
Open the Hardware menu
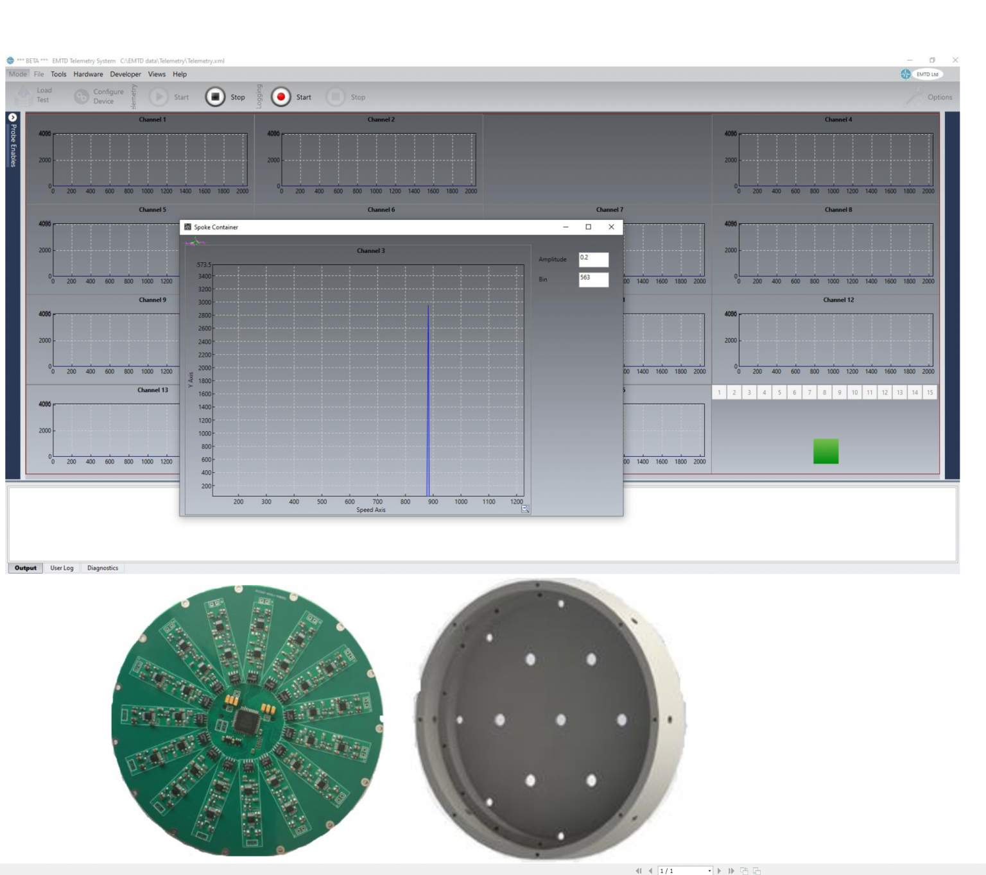[x=88, y=74]
